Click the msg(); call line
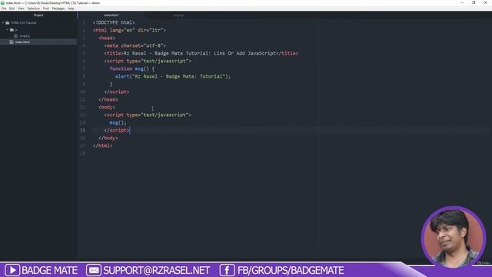 click(118, 122)
